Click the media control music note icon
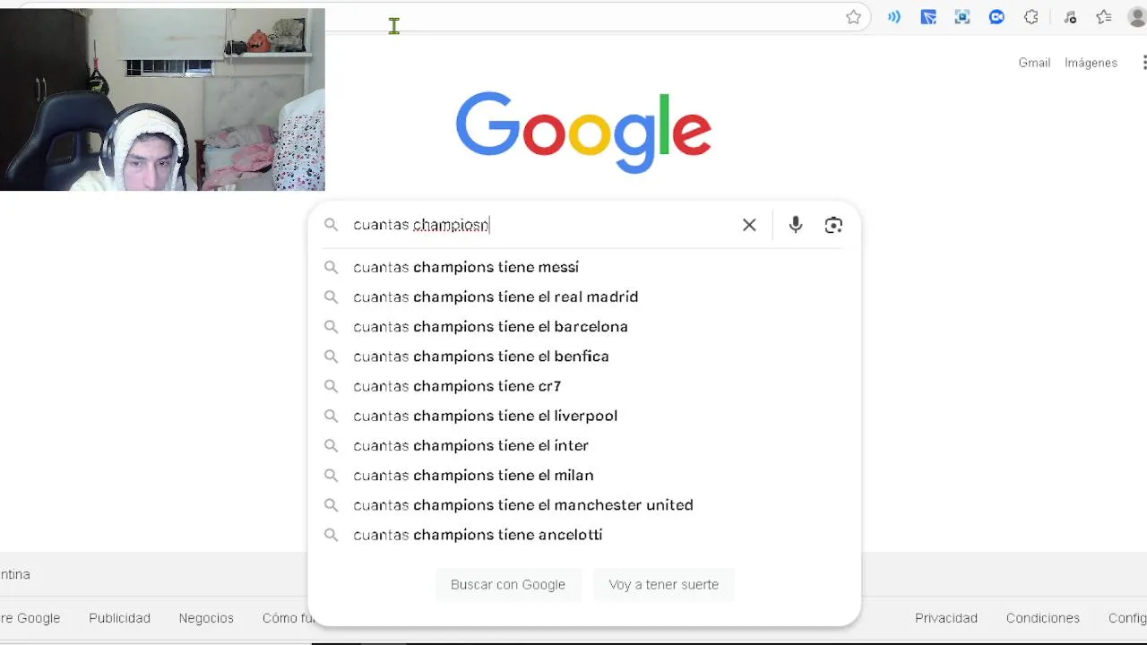The image size is (1147, 645). point(1070,17)
